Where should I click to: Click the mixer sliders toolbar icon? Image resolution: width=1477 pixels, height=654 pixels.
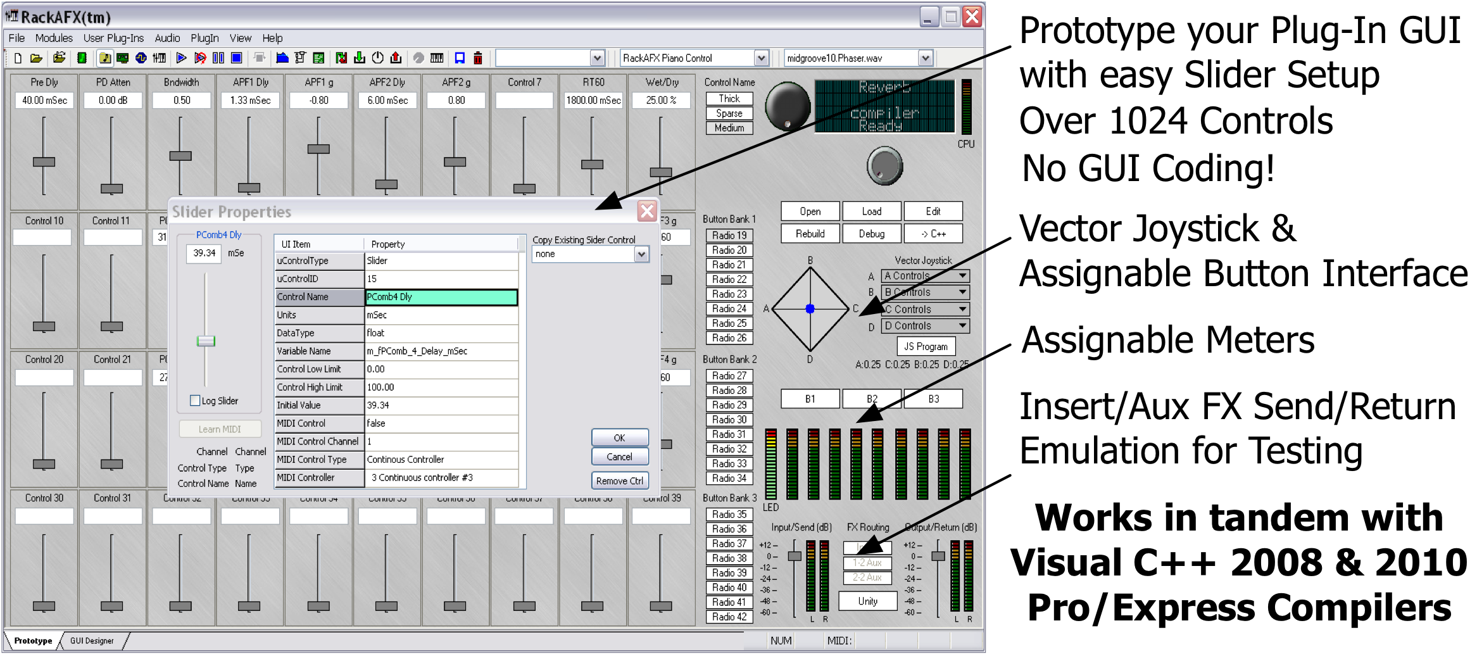[160, 58]
